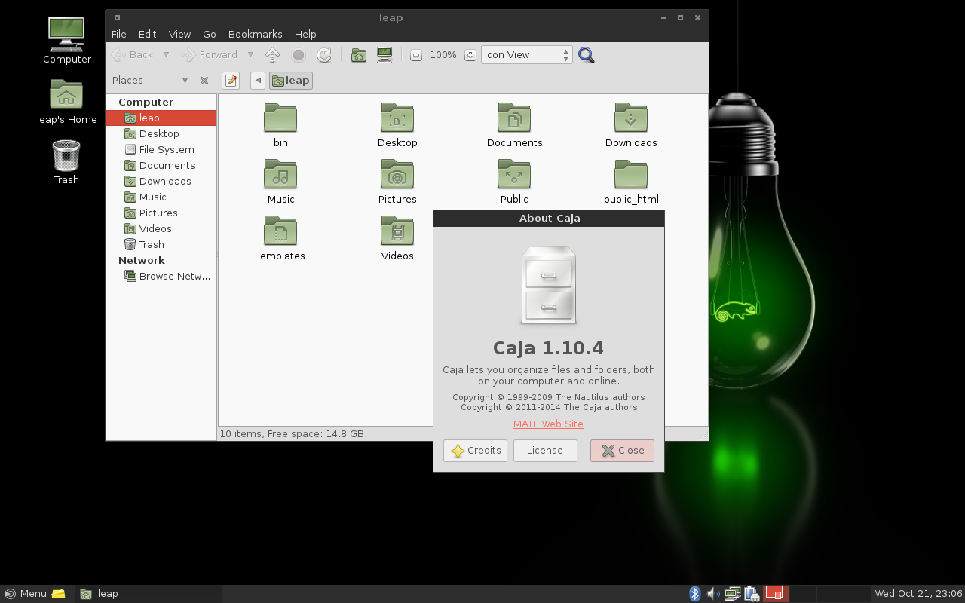Open the MATE Web Site link
965x603 pixels.
coord(548,424)
